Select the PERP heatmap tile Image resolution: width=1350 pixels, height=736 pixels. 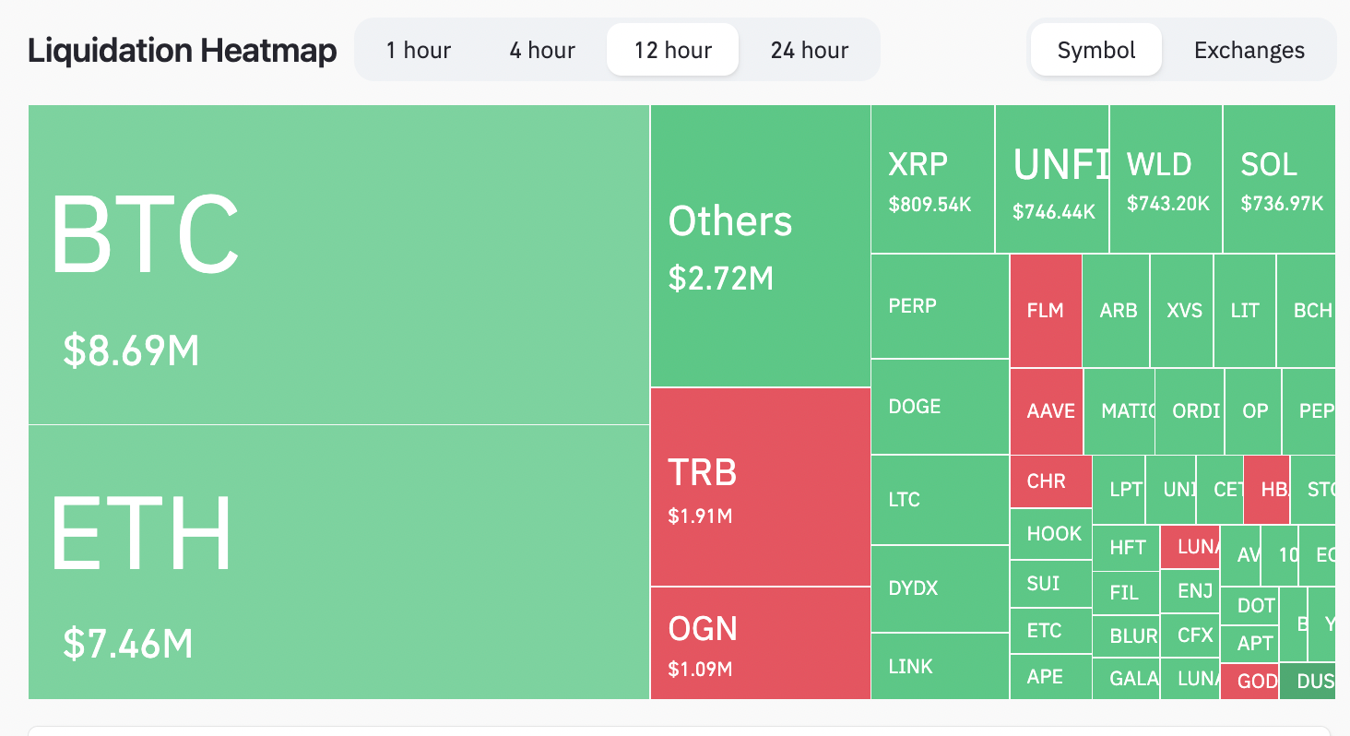[940, 306]
